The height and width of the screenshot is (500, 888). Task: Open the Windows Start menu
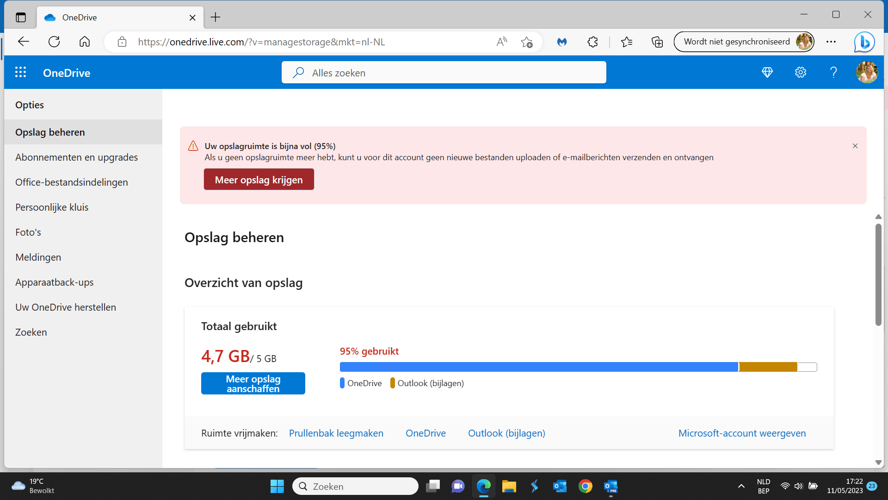point(277,486)
